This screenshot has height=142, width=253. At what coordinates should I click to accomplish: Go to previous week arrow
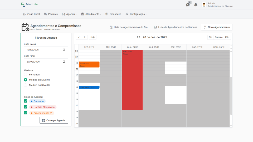point(79,37)
